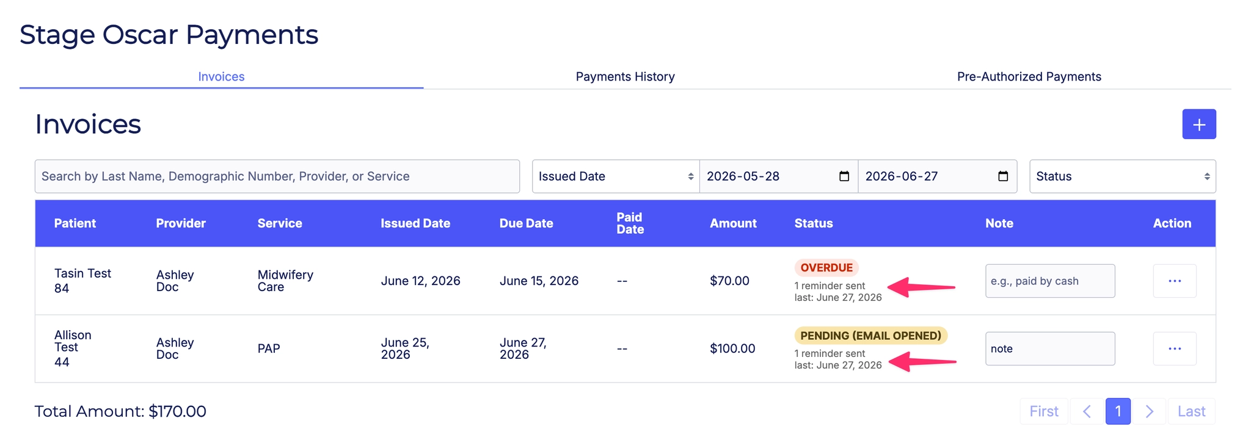Click reminder info under OVERDUE status
This screenshot has width=1251, height=443.
point(837,292)
